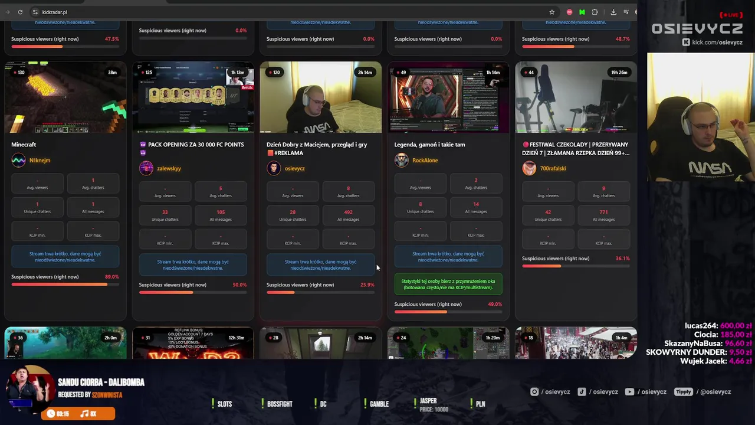Click the 49.0% suspicious viewers bar
The width and height of the screenshot is (755, 425).
click(448, 312)
